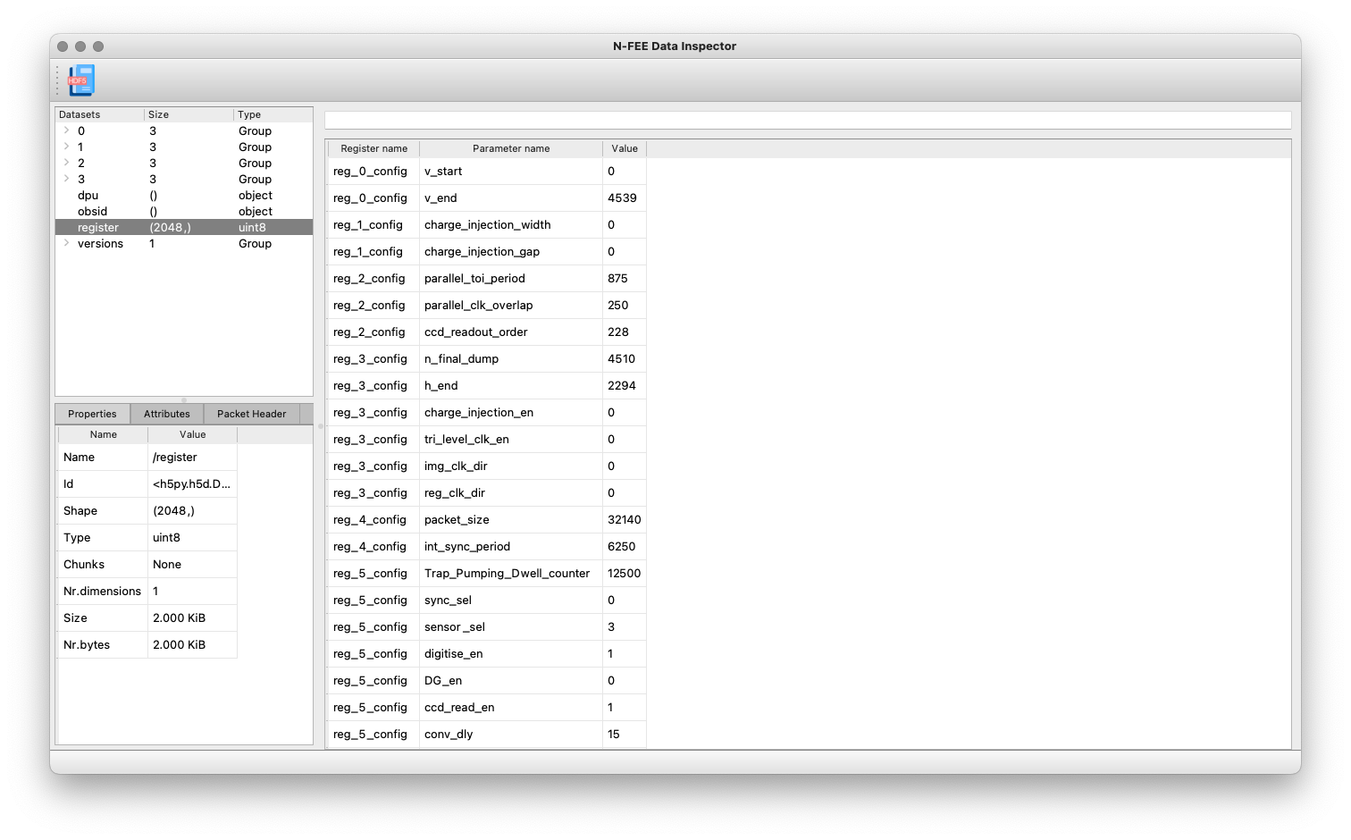Select the digitise_en cell

[x=511, y=654]
